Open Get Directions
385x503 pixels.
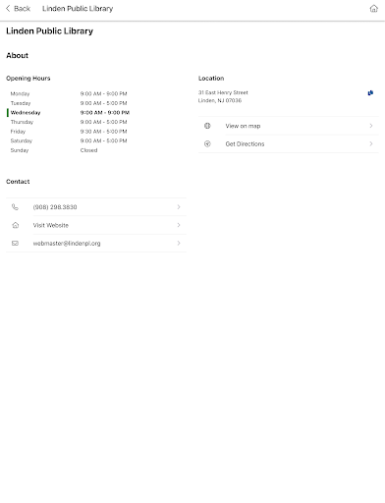pyautogui.click(x=289, y=143)
